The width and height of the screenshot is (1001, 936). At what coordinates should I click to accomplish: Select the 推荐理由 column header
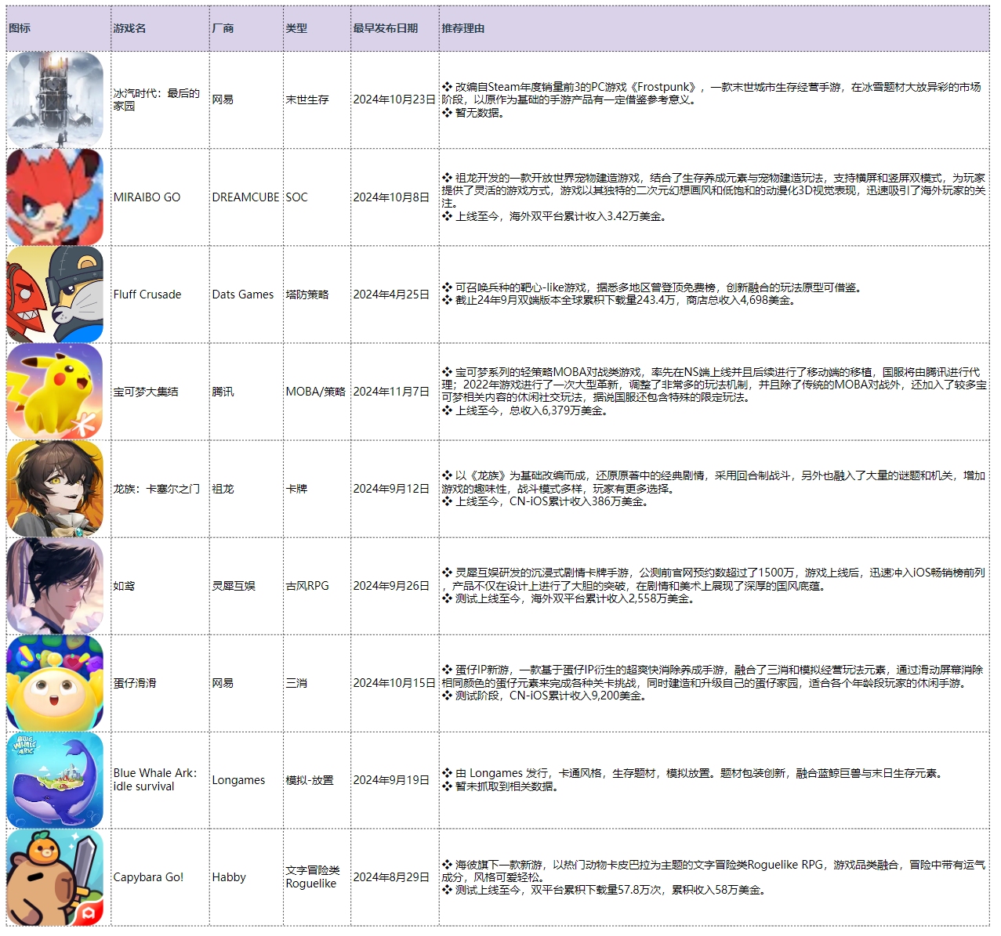pyautogui.click(x=462, y=28)
